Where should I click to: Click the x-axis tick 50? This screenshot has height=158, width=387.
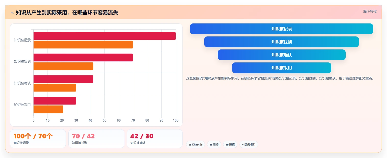[104, 120]
